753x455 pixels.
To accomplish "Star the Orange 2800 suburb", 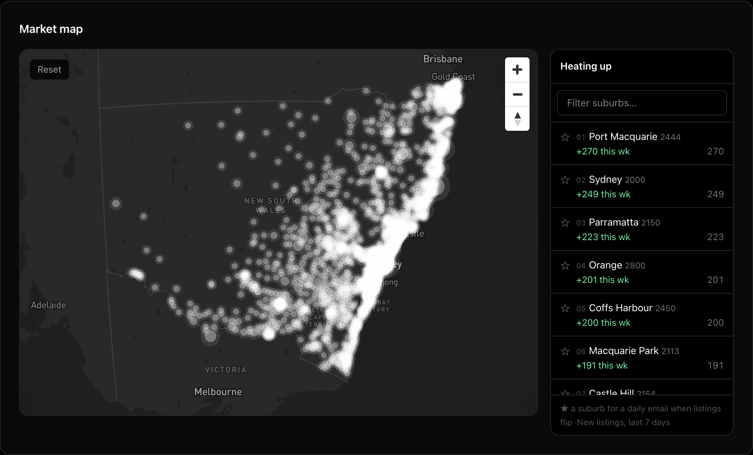I will click(565, 265).
